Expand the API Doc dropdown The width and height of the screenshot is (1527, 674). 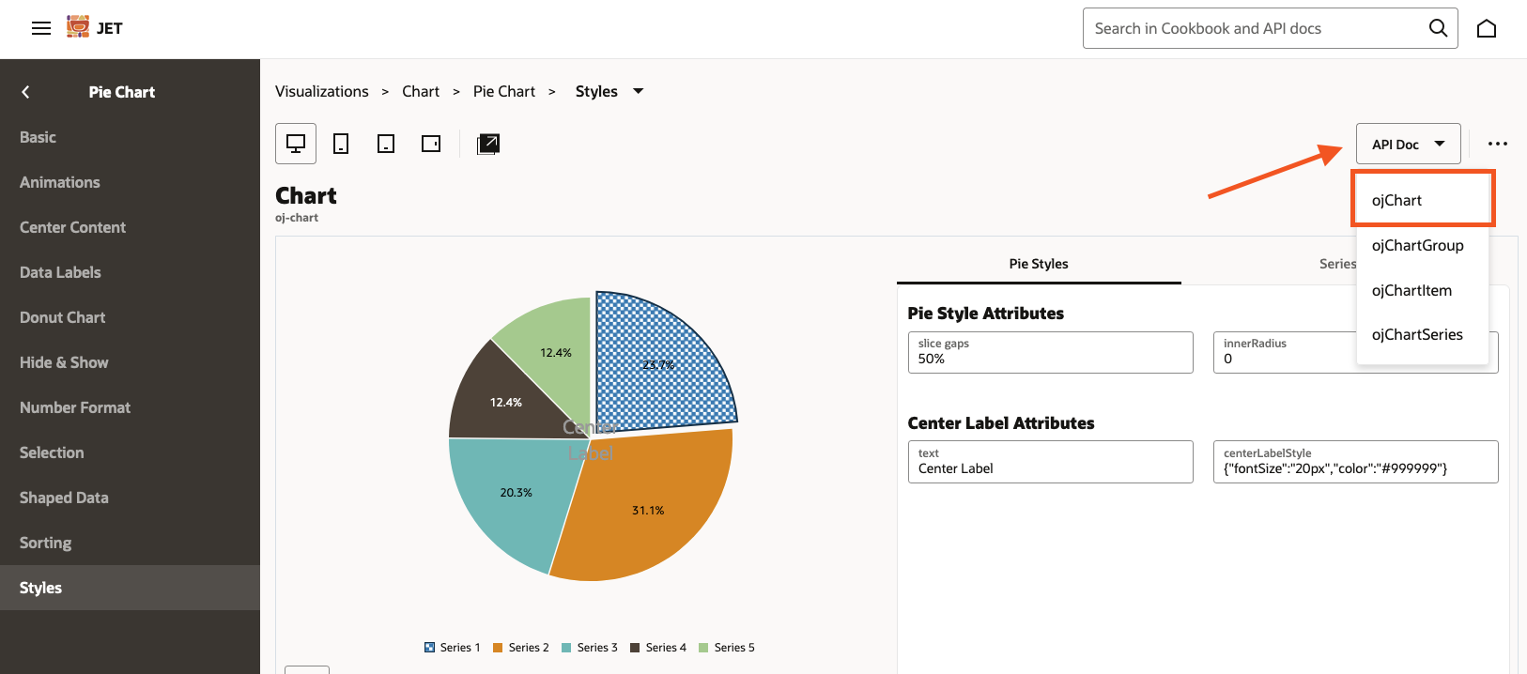click(x=1408, y=144)
